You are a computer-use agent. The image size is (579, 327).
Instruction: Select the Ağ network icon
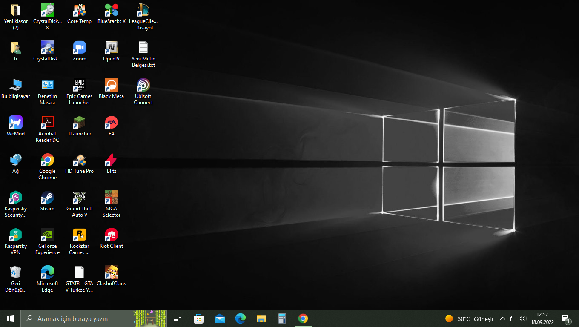click(x=16, y=160)
